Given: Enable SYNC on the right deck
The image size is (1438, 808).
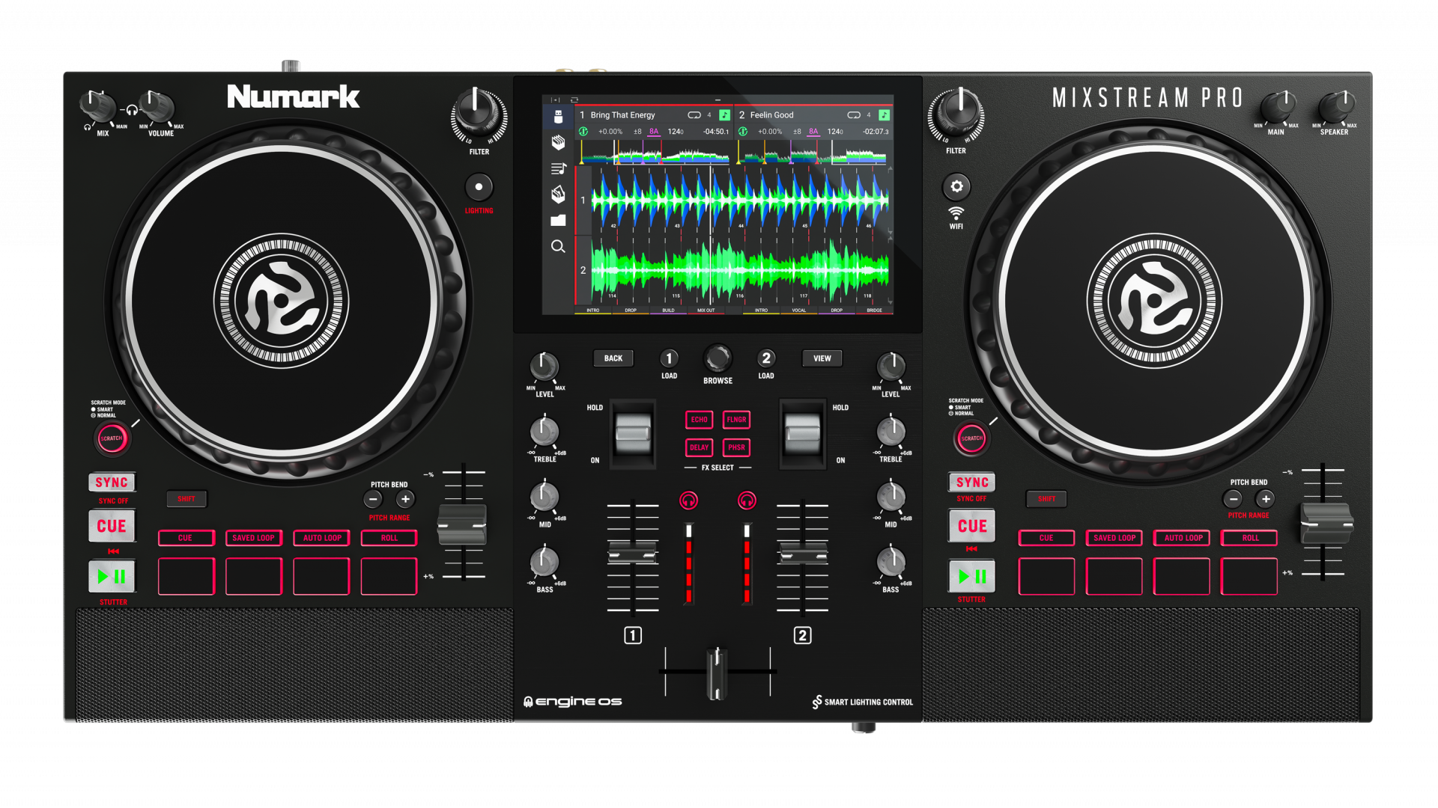Looking at the screenshot, I should tap(971, 482).
